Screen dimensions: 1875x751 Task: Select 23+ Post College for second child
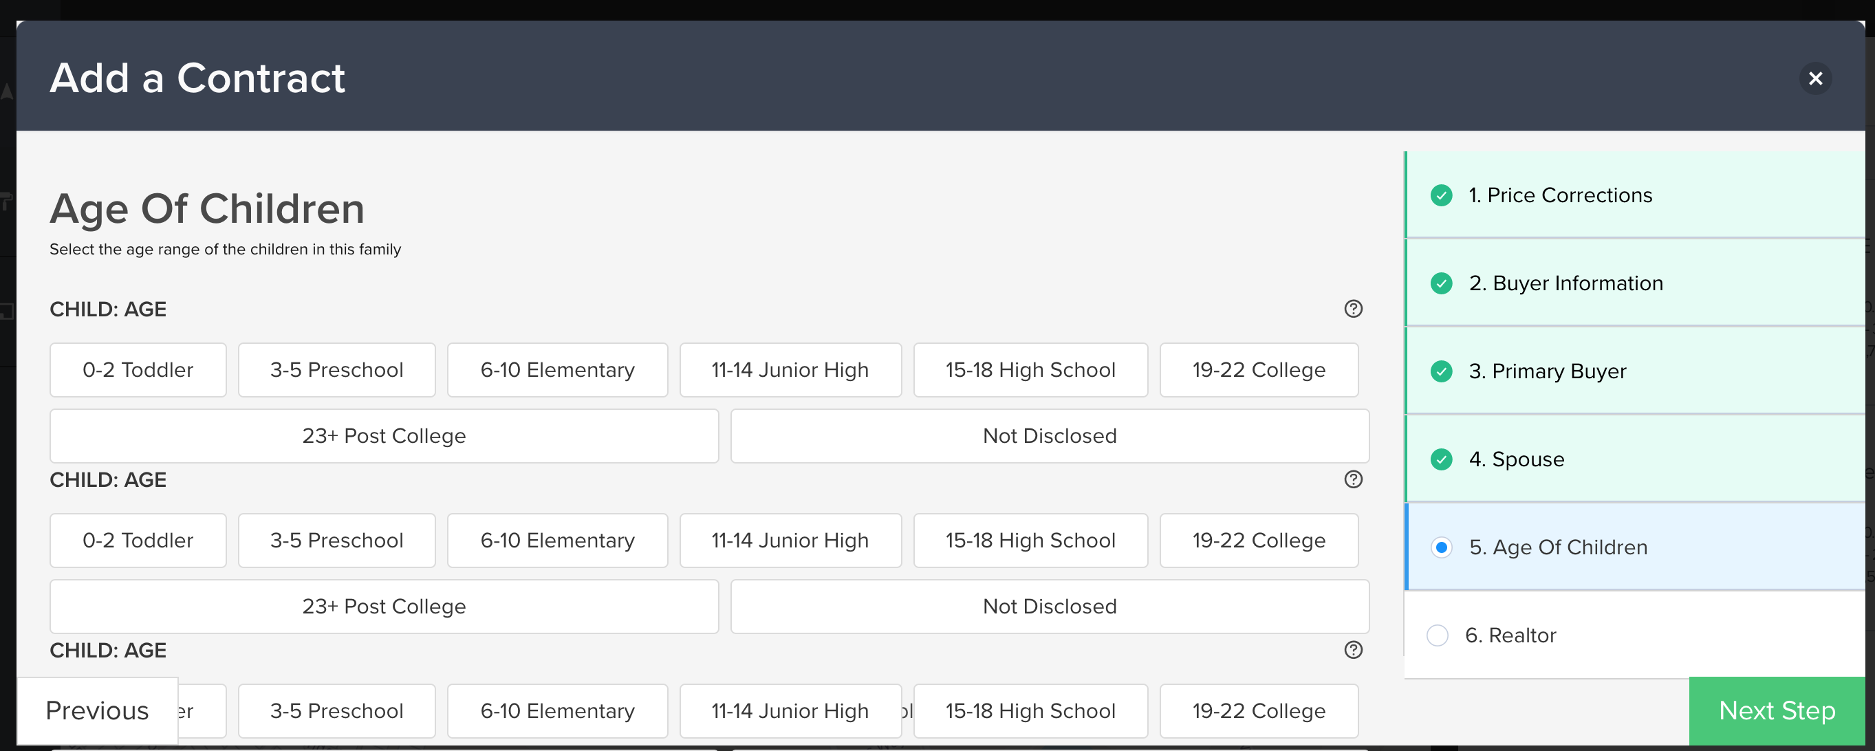point(384,606)
